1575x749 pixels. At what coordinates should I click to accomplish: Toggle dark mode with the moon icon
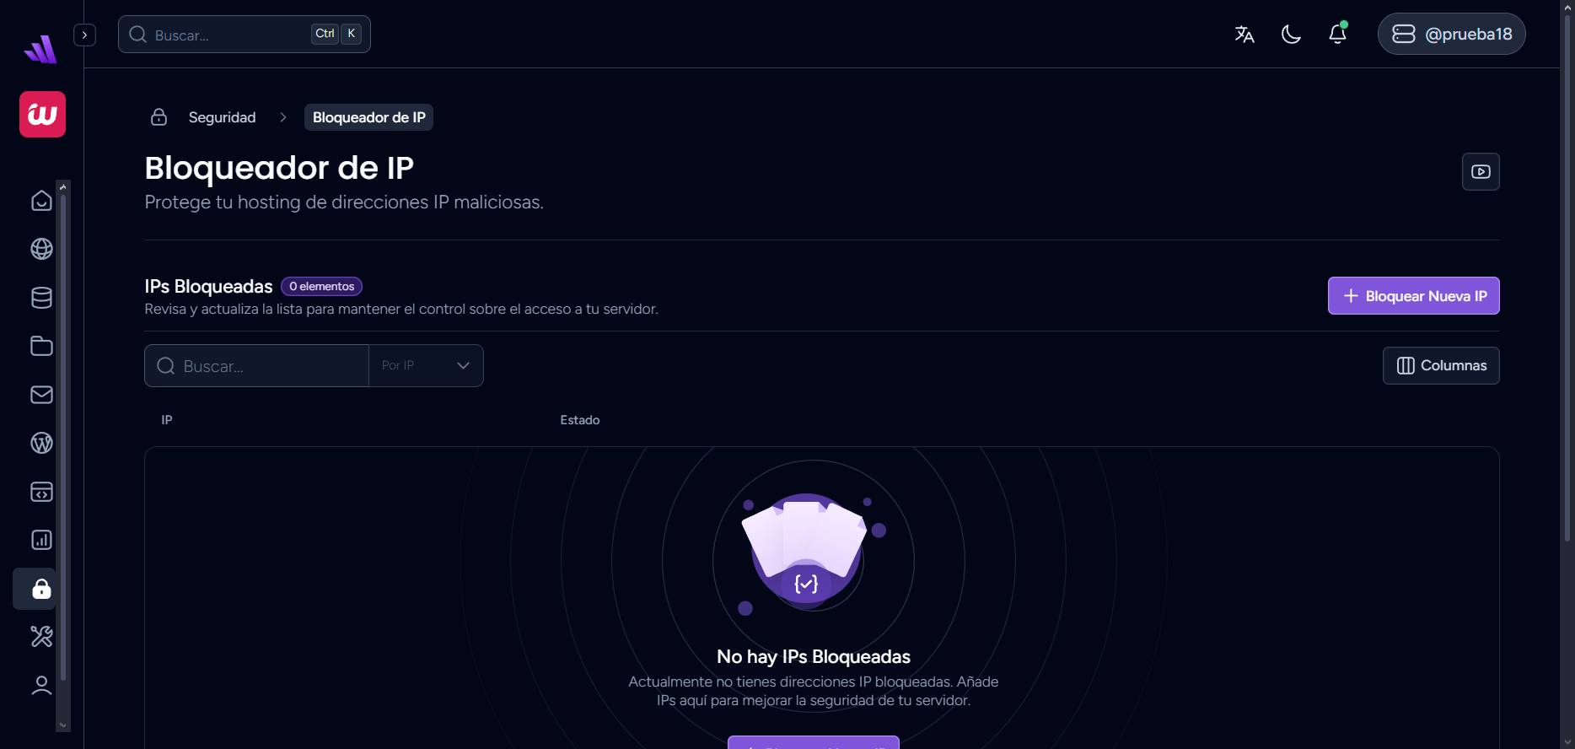pos(1291,34)
